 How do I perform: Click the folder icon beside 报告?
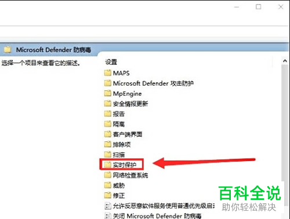click(x=108, y=114)
